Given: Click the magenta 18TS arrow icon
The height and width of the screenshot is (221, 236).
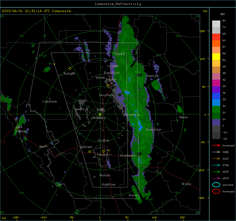Looking at the screenshot, I should click(216, 178).
